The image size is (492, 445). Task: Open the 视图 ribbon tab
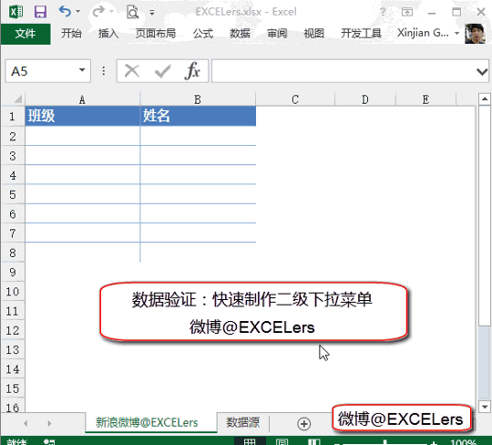pos(314,34)
